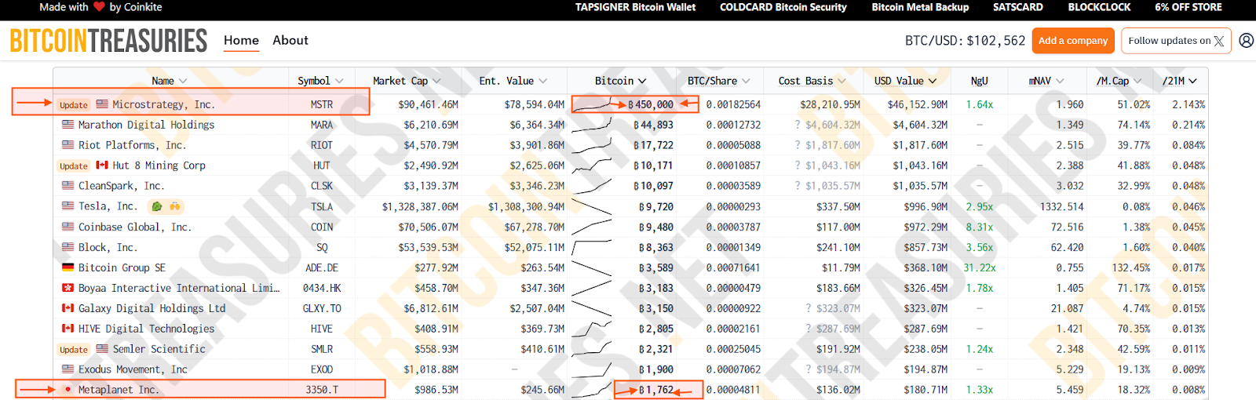
Task: Sort table by mNAV column
Action: click(1046, 81)
